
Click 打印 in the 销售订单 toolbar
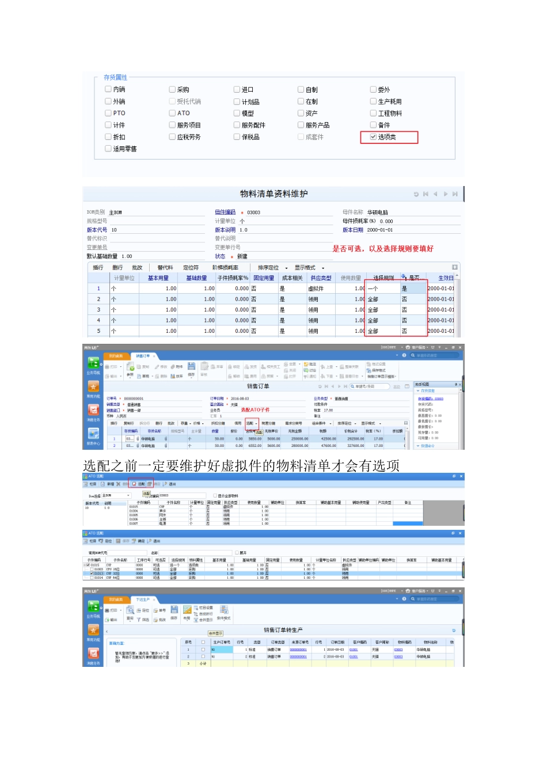[112, 366]
